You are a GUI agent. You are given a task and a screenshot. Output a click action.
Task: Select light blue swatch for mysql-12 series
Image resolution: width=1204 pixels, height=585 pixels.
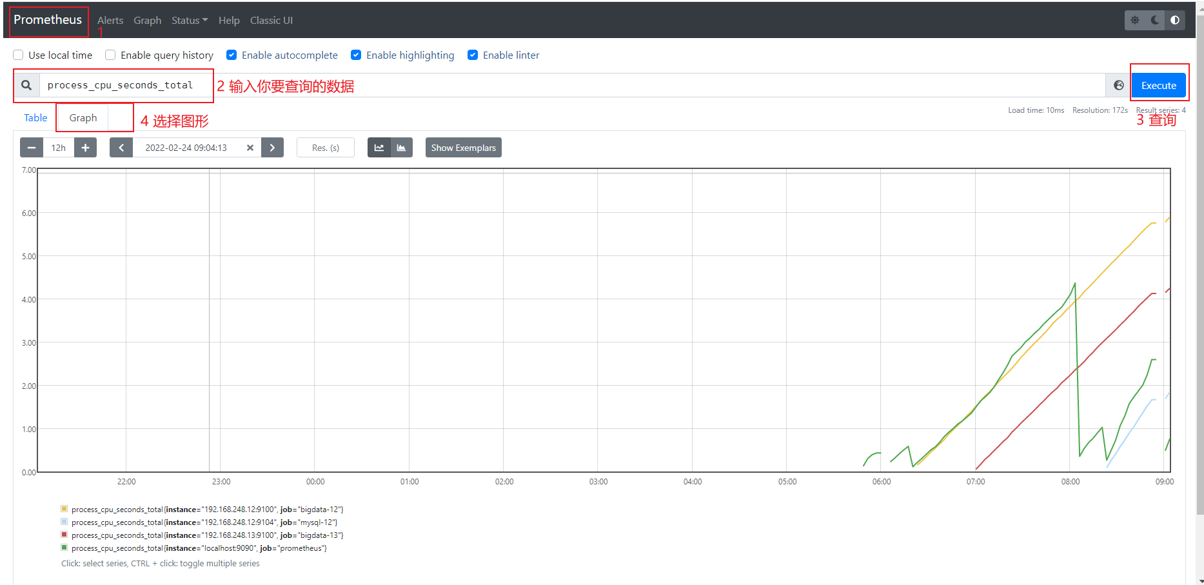click(64, 522)
